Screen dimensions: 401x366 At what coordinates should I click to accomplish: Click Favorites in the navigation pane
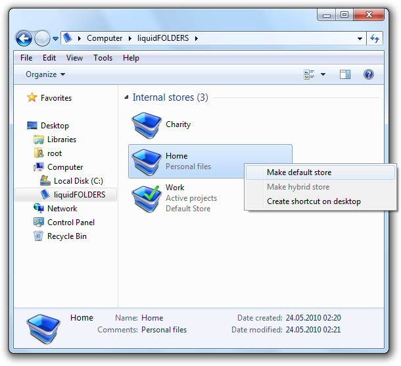point(56,98)
